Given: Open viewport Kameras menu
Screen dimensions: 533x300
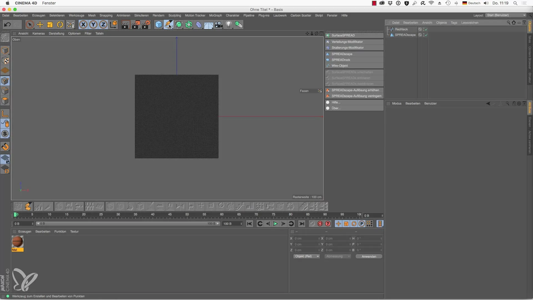Looking at the screenshot, I should pos(39,33).
